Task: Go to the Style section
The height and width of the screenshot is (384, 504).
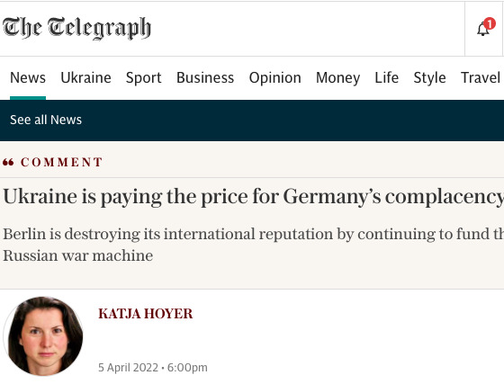Action: [430, 77]
